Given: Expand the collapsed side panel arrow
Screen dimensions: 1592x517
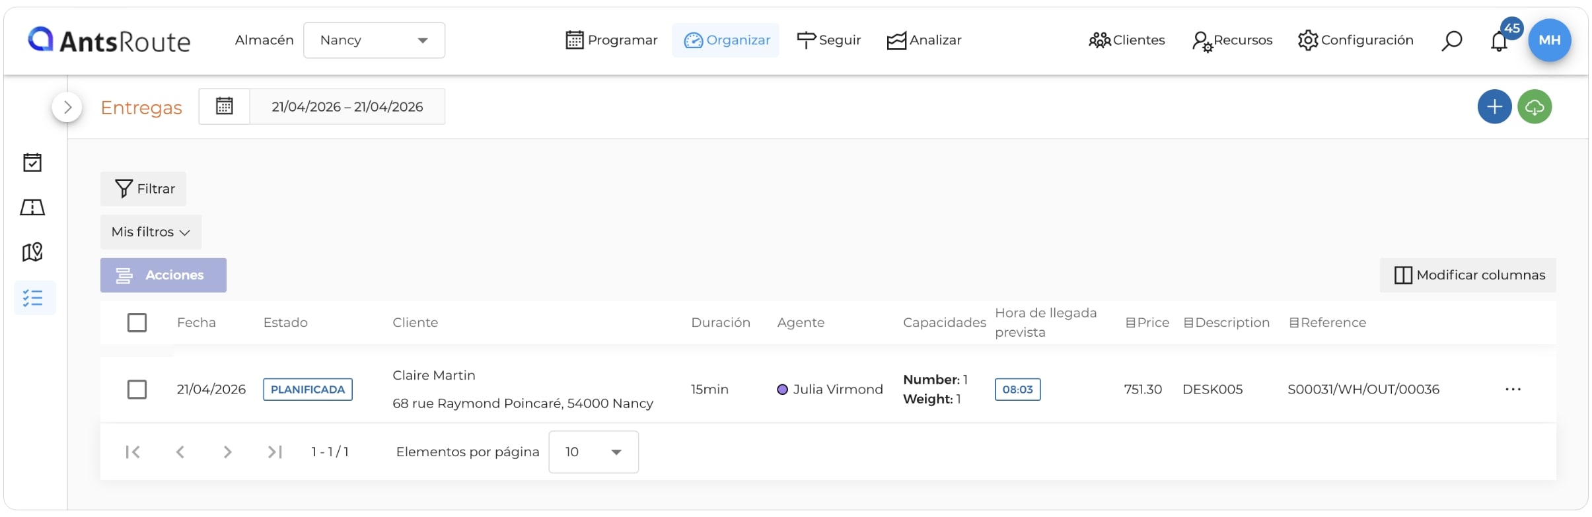Looking at the screenshot, I should [x=67, y=107].
